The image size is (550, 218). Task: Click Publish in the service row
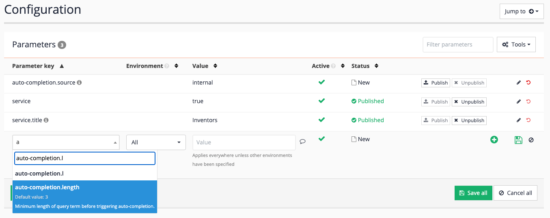tap(436, 102)
